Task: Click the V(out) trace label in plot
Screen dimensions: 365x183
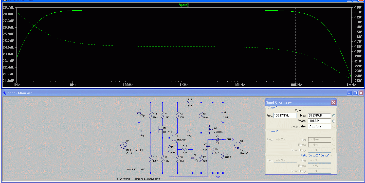Action: 184,5
